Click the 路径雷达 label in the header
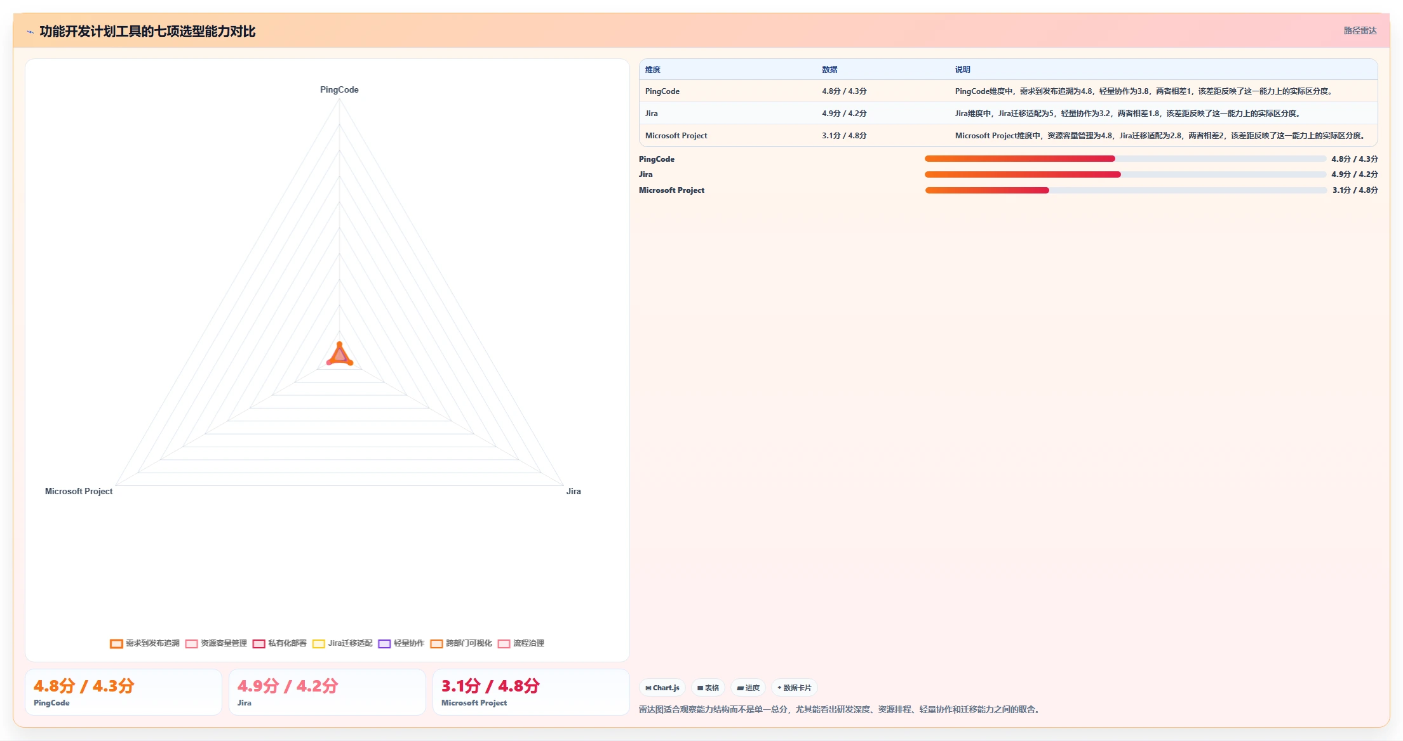The width and height of the screenshot is (1403, 741). 1360,30
